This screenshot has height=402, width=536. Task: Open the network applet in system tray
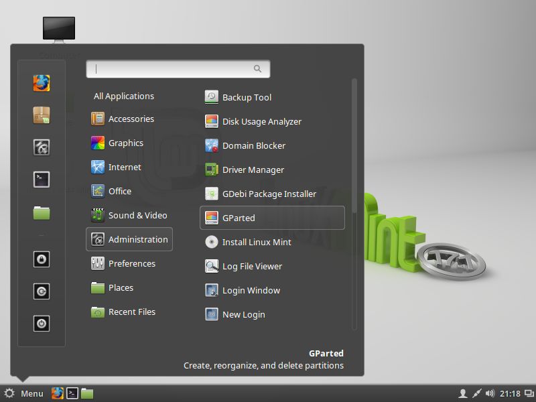click(x=476, y=393)
